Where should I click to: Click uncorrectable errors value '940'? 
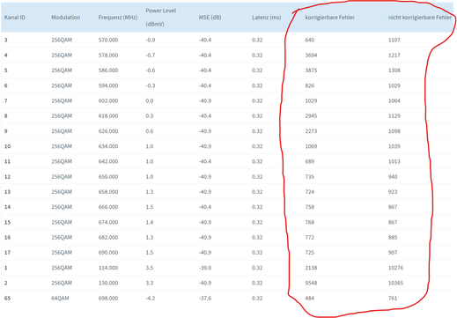(x=393, y=177)
